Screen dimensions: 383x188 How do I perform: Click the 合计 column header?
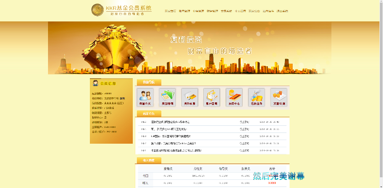tap(272, 169)
